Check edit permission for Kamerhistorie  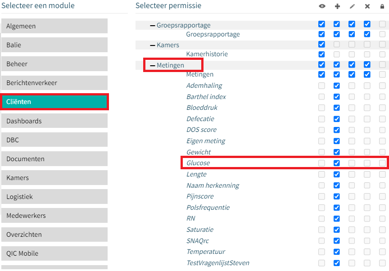tap(352, 54)
